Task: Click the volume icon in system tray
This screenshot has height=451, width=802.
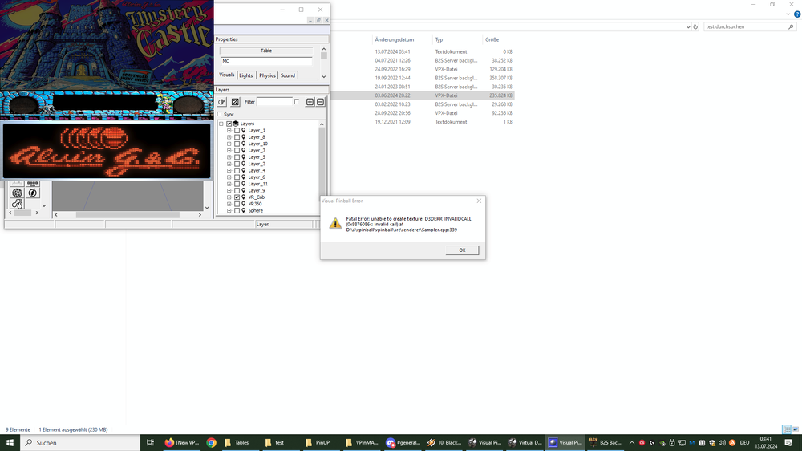Action: [x=722, y=442]
